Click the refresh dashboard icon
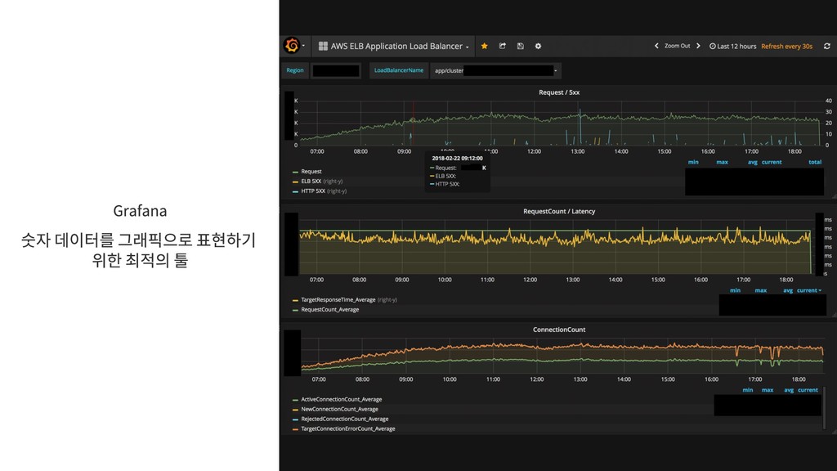The height and width of the screenshot is (471, 837). (x=827, y=46)
